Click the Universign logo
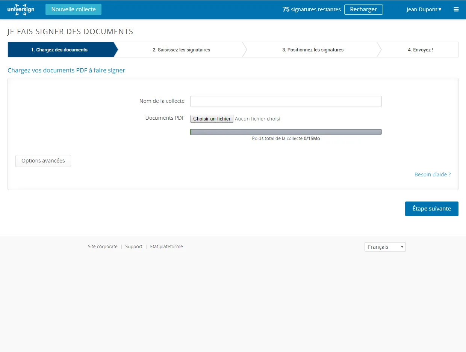 21,9
